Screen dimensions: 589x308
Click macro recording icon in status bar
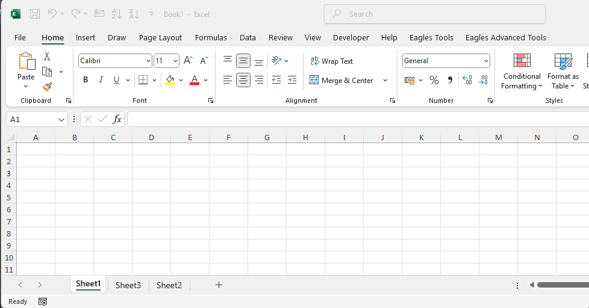[x=43, y=301]
